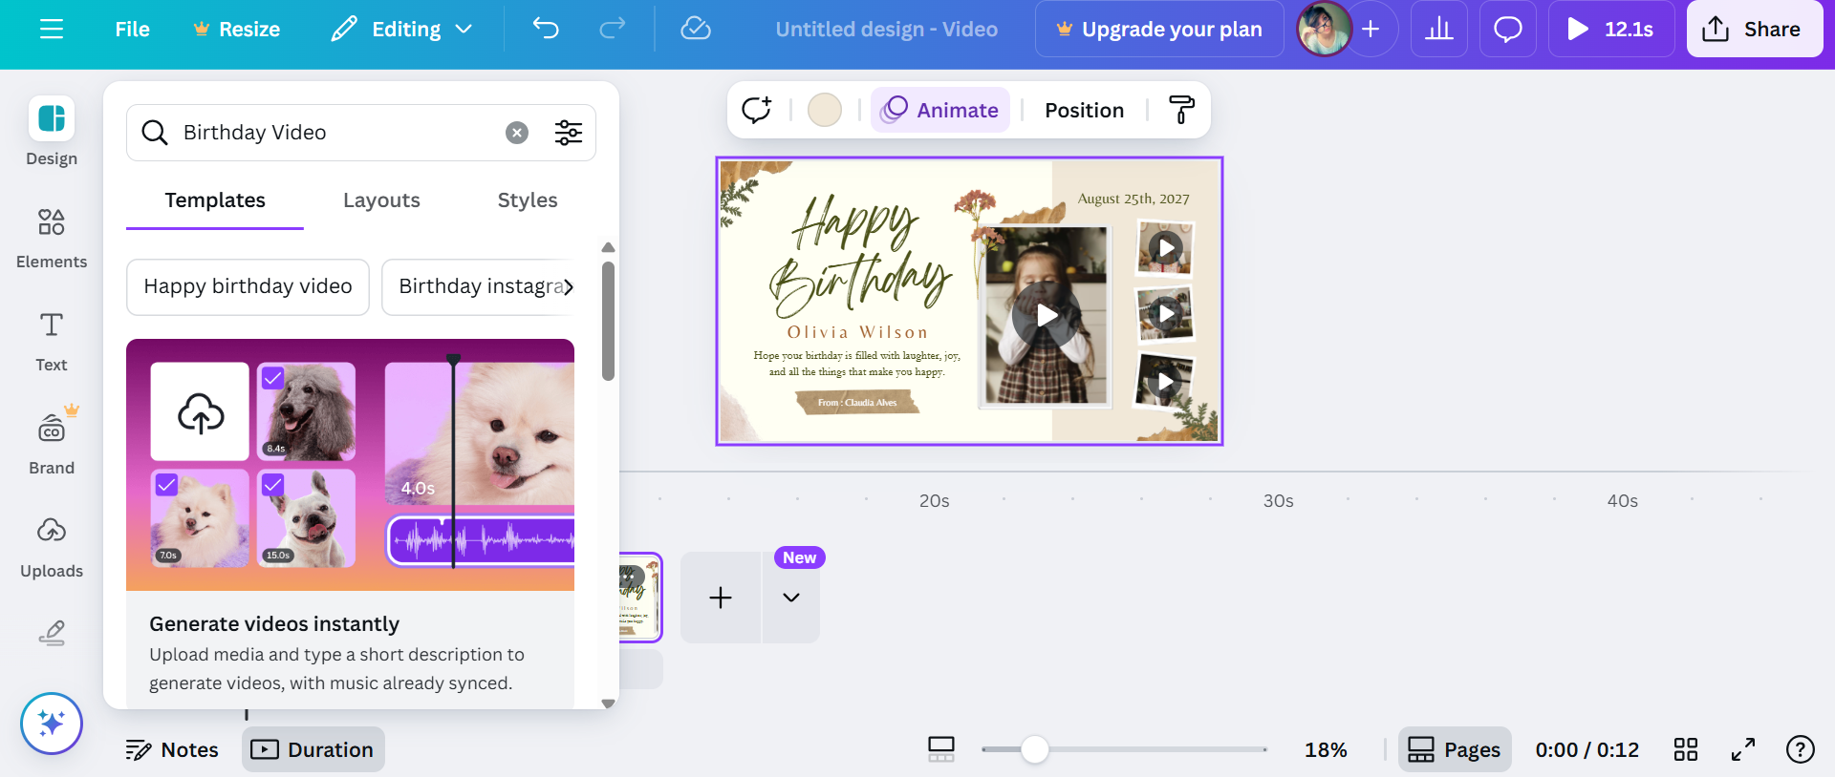Select the Happy Birthday script heading
This screenshot has width=1835, height=777.
[x=860, y=256]
